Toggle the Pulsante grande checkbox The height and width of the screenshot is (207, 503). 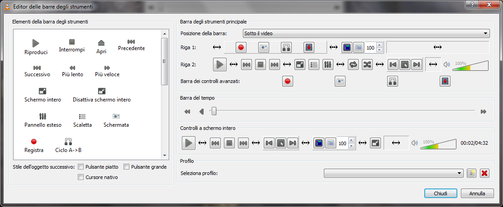point(127,167)
